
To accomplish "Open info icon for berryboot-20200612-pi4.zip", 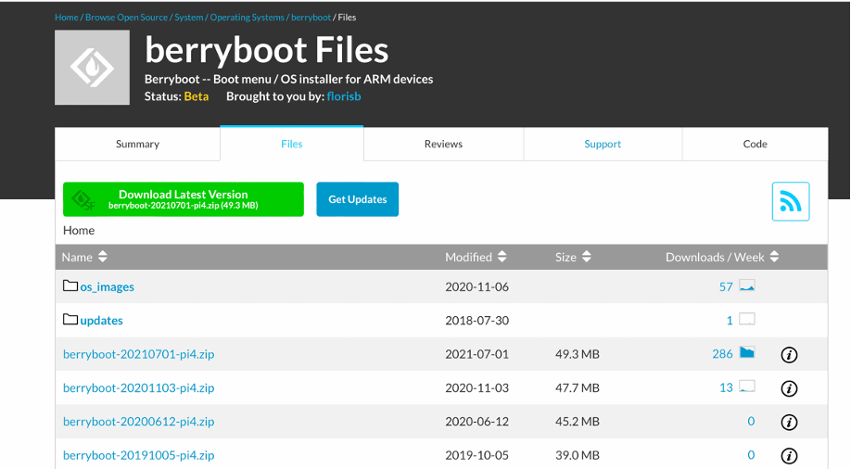I will [x=789, y=422].
